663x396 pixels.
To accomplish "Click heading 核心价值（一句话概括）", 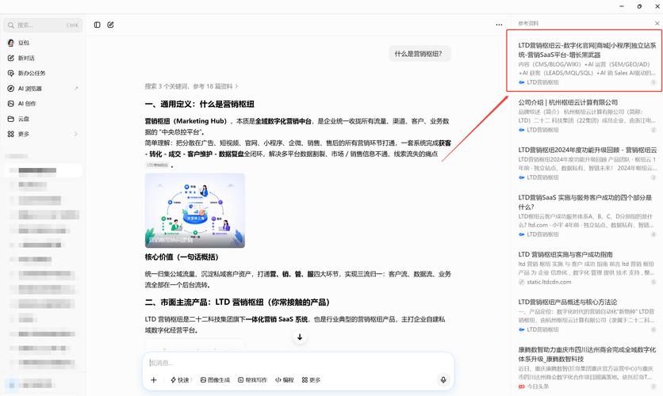I will click(x=182, y=257).
